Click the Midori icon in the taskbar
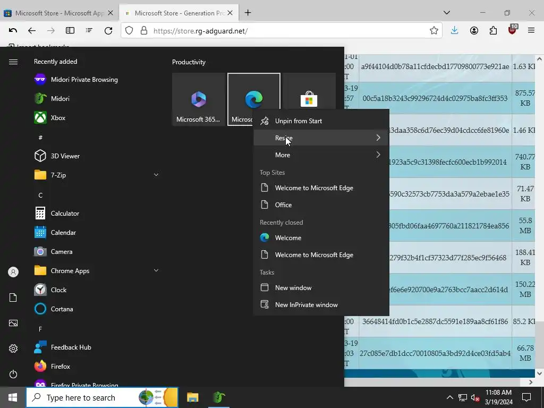 click(219, 397)
